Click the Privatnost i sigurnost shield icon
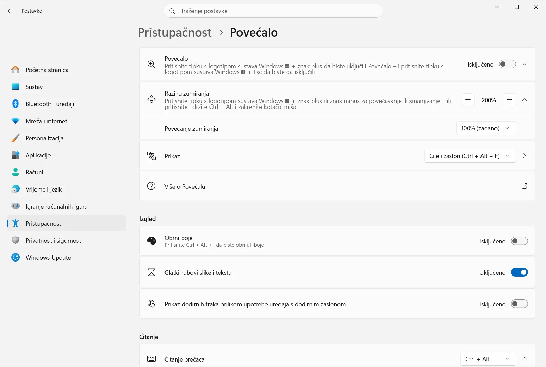This screenshot has width=546, height=367. (x=15, y=240)
